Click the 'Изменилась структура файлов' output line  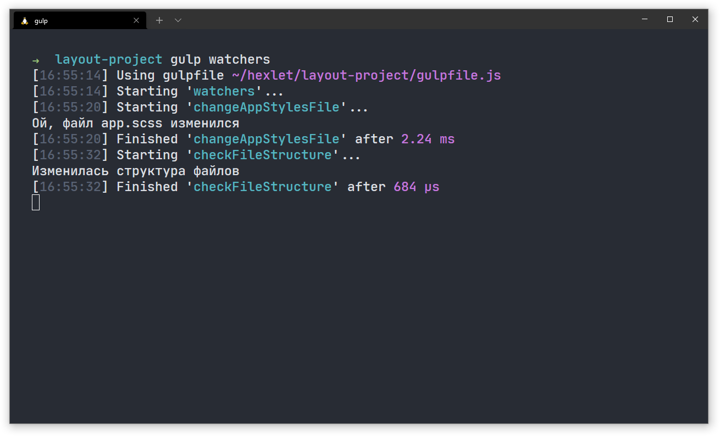136,171
